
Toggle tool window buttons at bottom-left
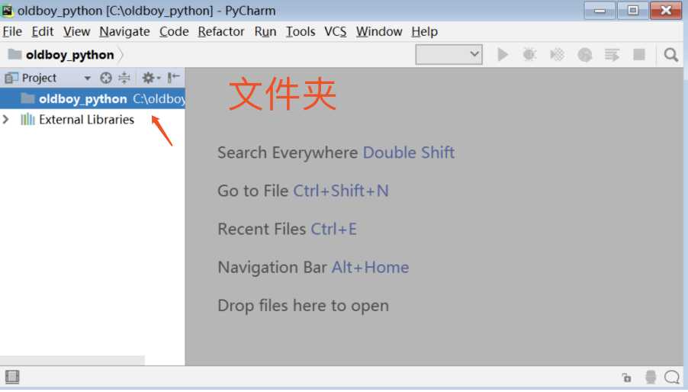coord(12,377)
